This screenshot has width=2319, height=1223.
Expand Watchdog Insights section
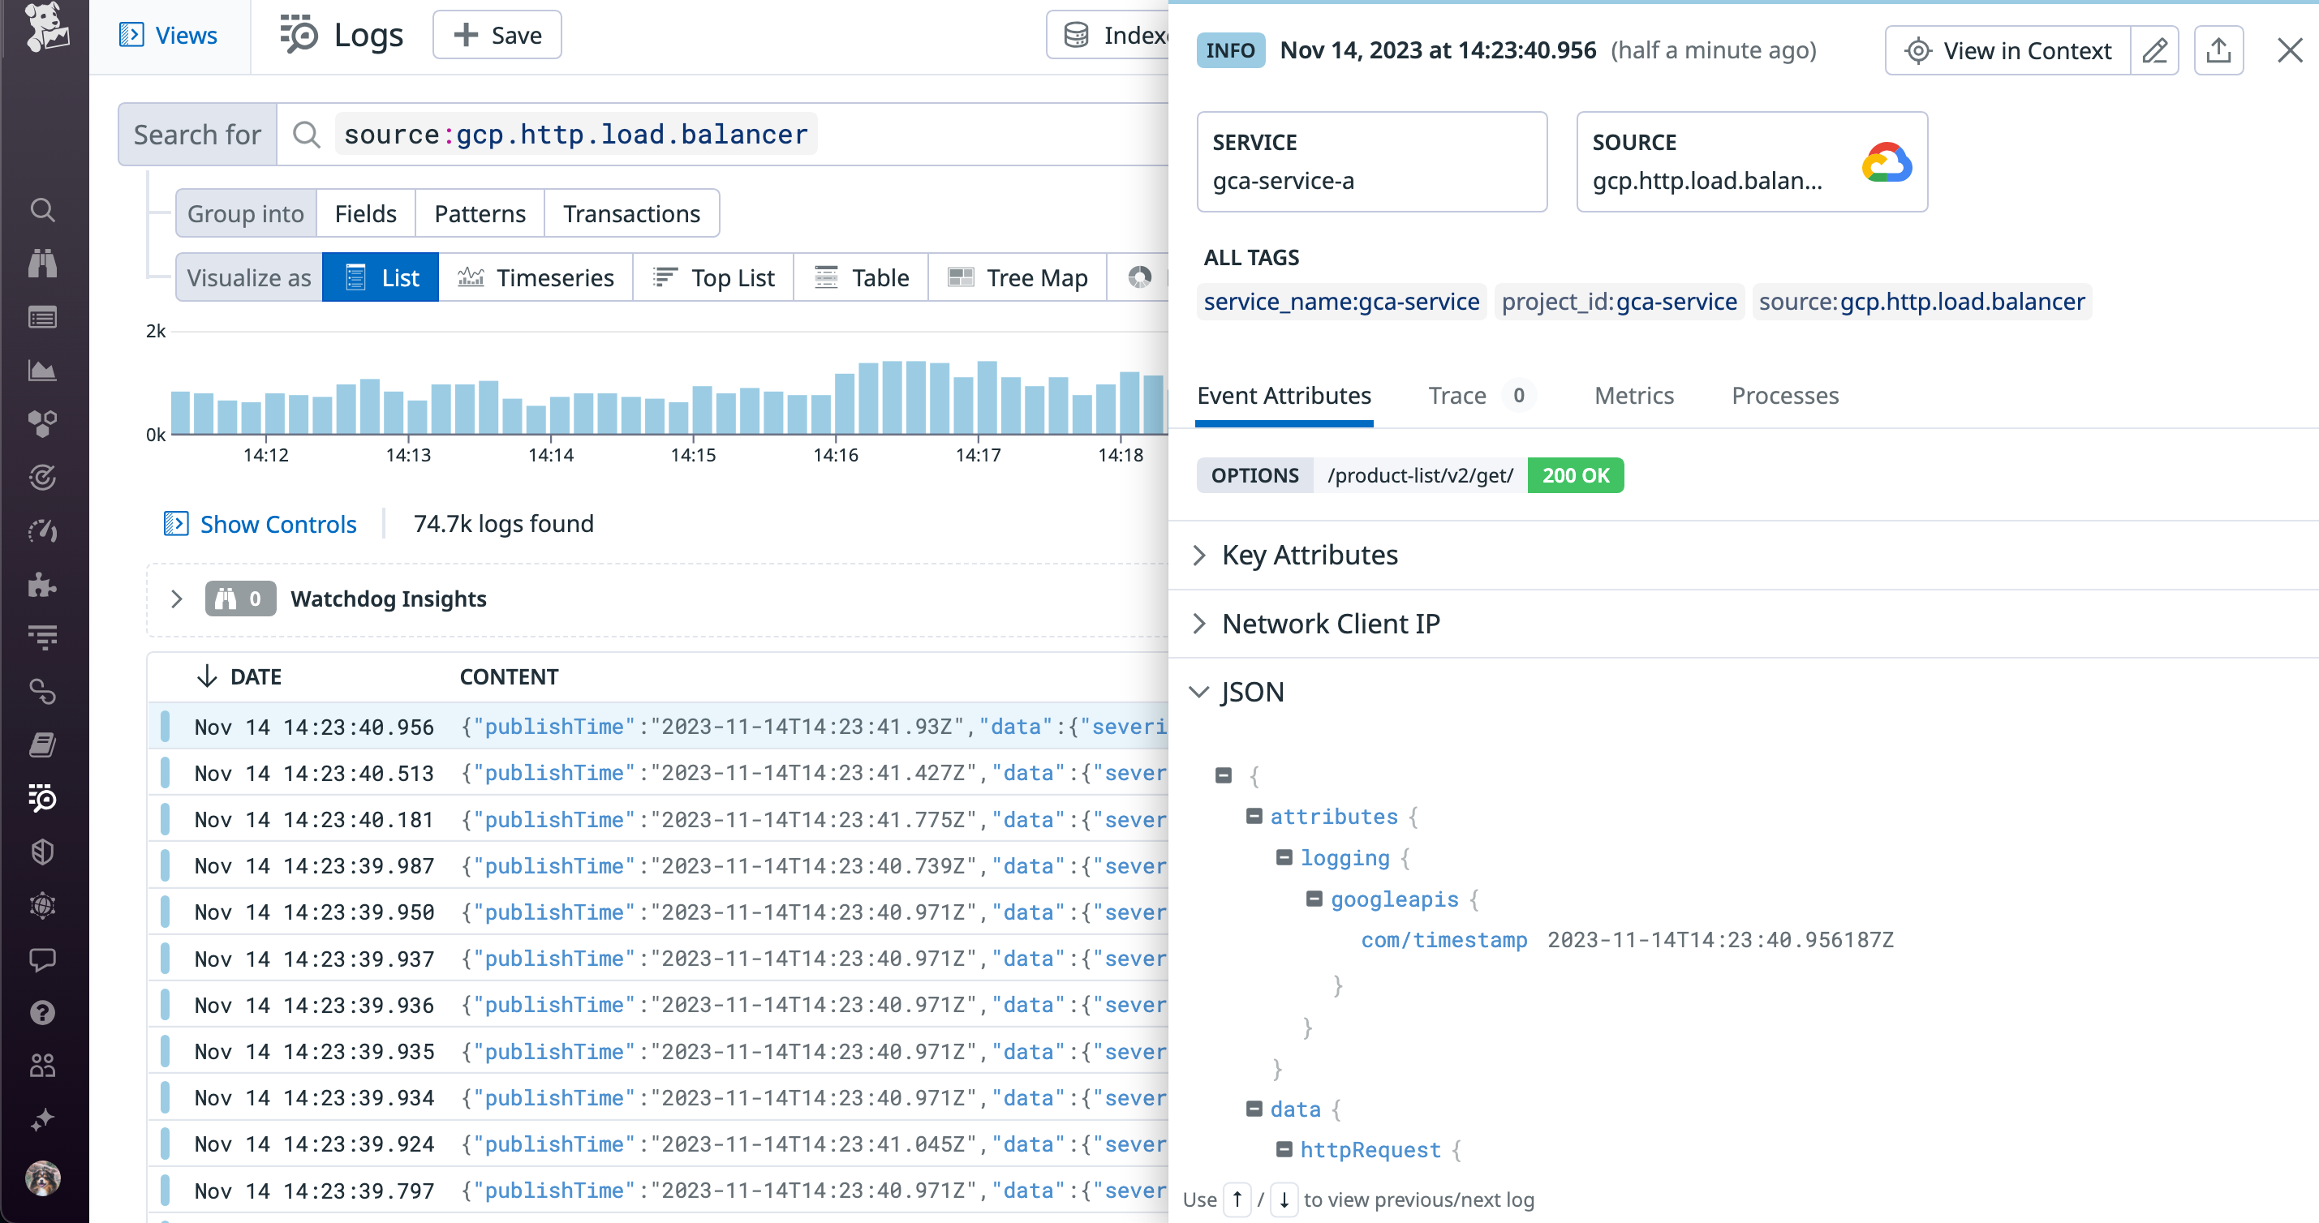coord(176,599)
